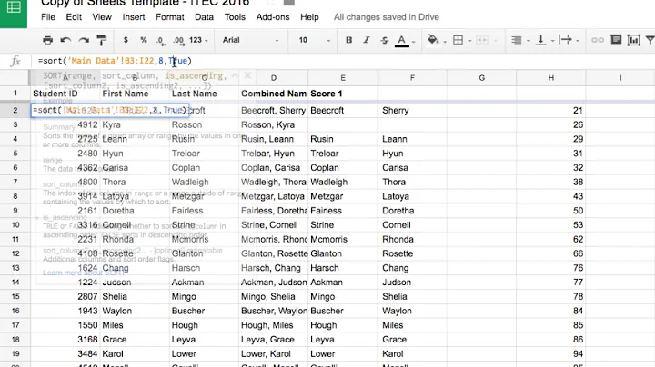Click the 'Learn more about SORT' link
655x367 pixels.
pyautogui.click(x=84, y=273)
